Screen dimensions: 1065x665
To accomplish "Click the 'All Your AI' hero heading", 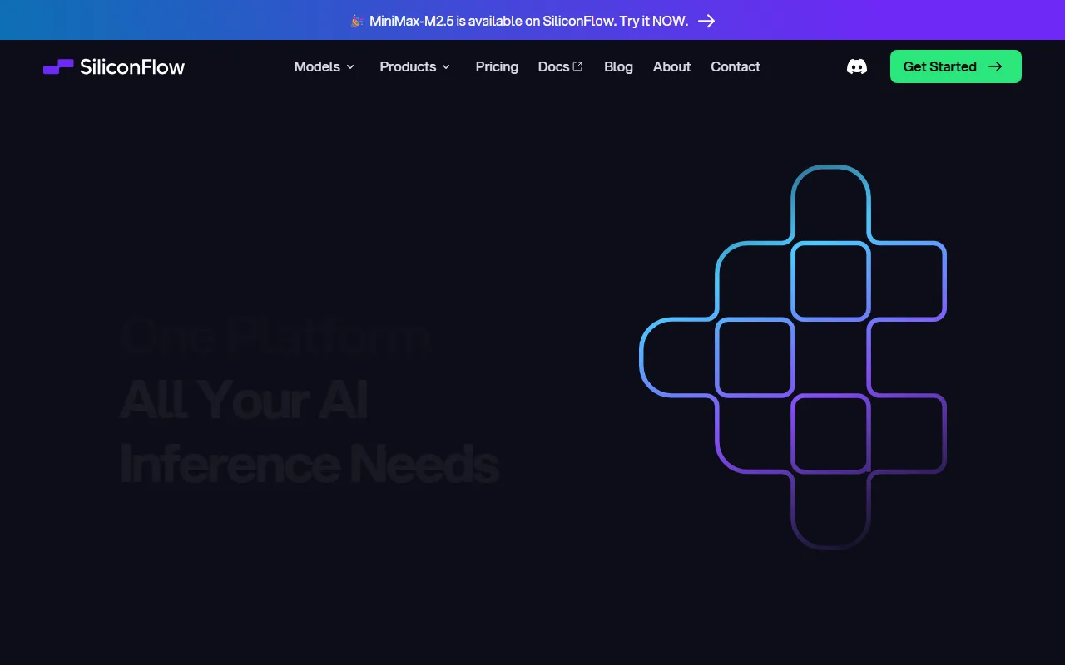I will pos(244,400).
